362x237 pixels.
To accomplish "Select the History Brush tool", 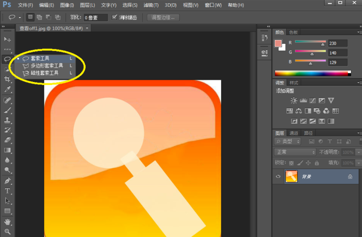I will pyautogui.click(x=7, y=130).
